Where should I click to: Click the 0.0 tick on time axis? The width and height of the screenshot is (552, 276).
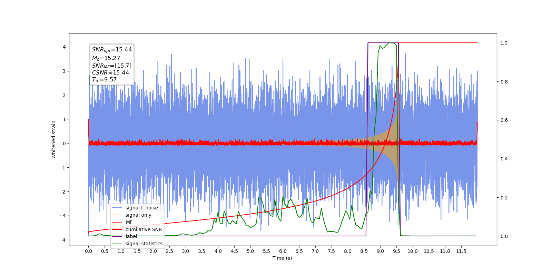click(88, 251)
